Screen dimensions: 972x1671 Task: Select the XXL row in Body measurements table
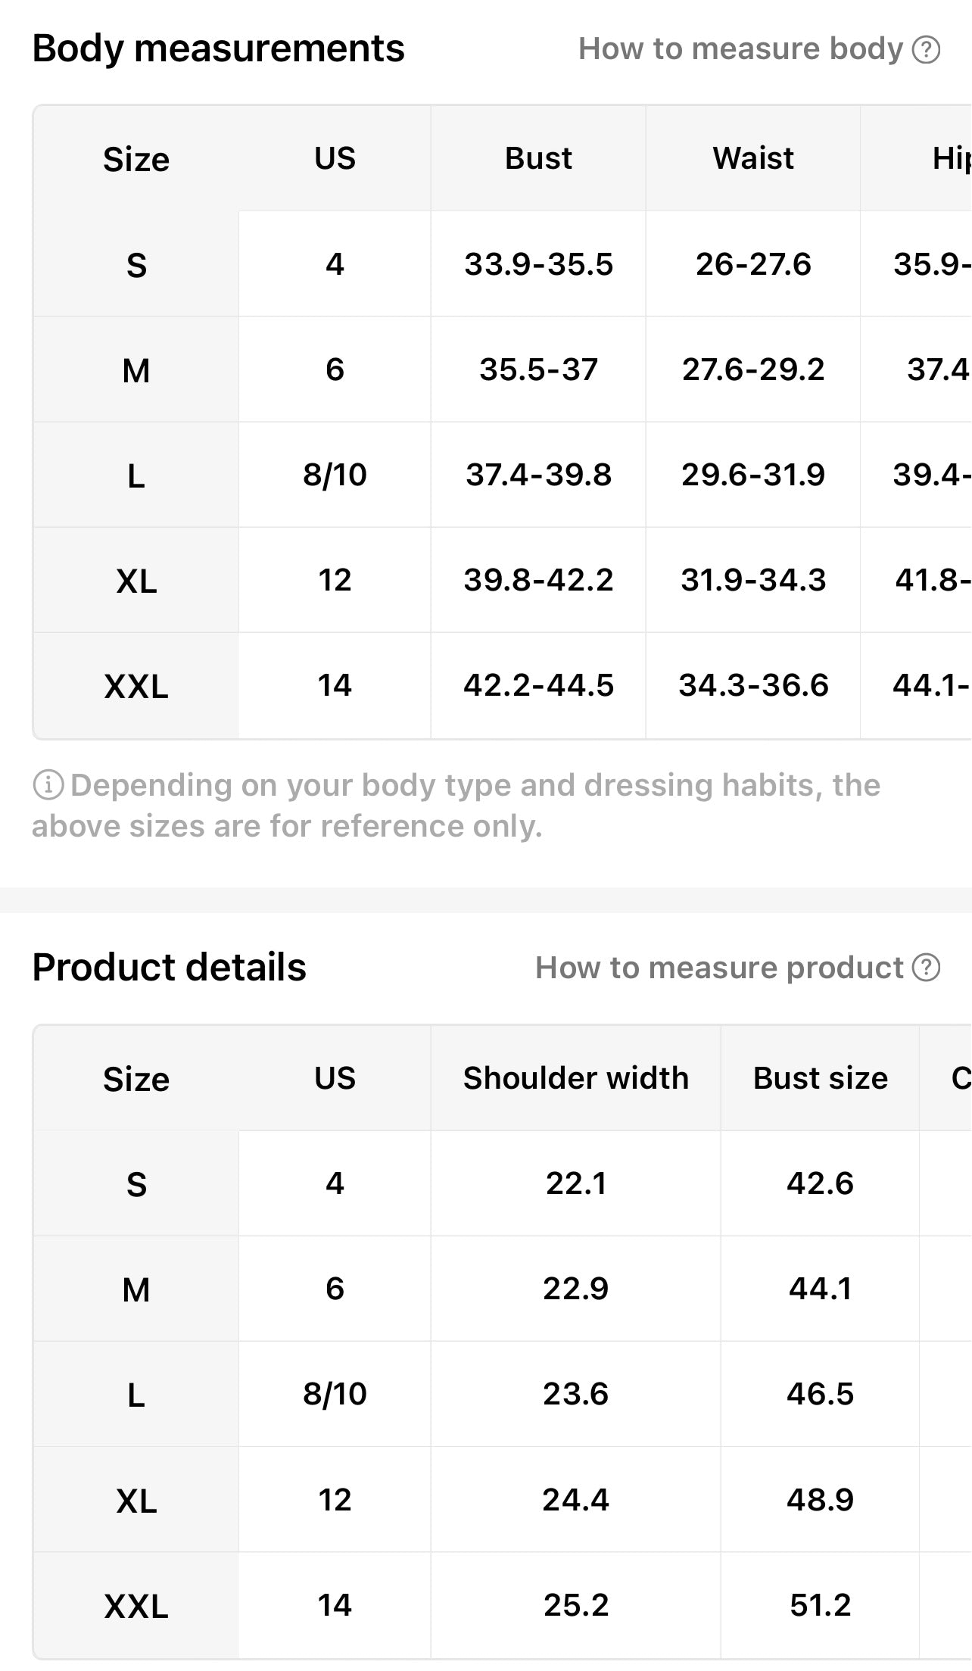(503, 686)
